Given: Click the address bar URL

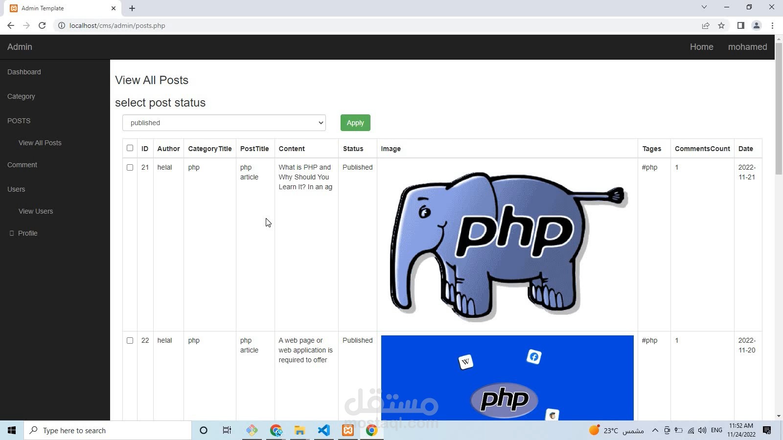Looking at the screenshot, I should click(x=117, y=25).
